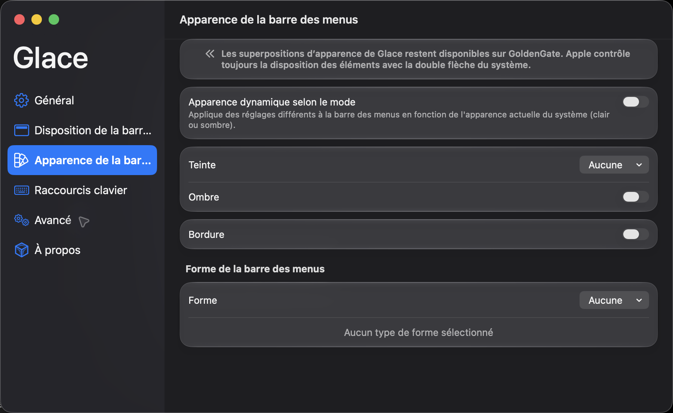The image size is (673, 413).
Task: Click the Ombre row label
Action: tap(204, 197)
